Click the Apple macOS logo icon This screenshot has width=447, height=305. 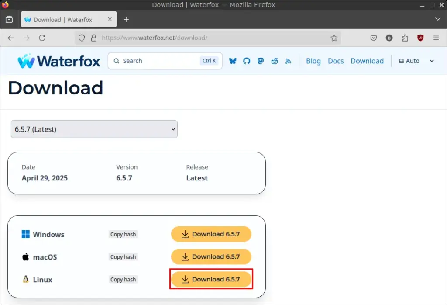[x=26, y=257]
